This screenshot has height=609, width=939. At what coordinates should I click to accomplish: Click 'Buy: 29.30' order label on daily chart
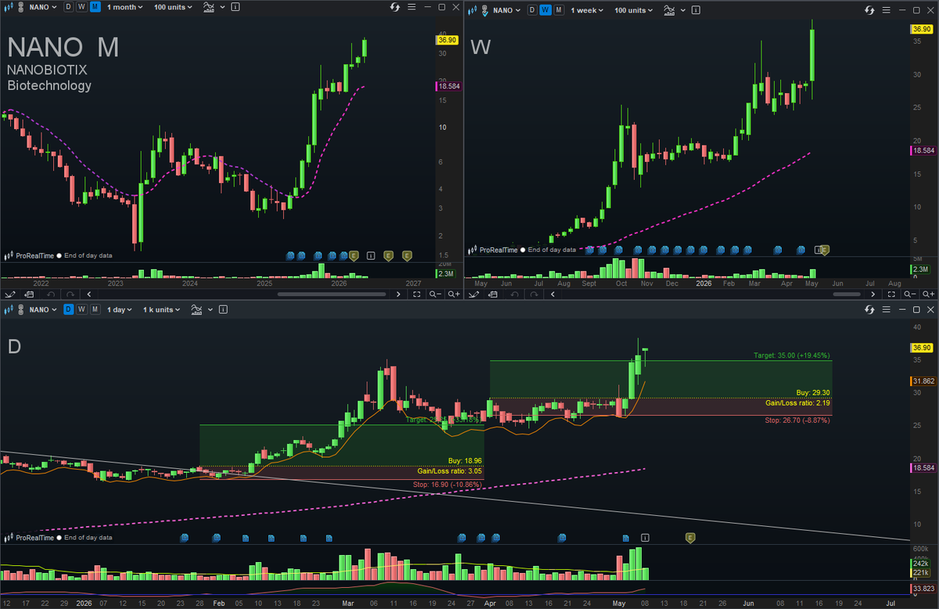coord(814,393)
